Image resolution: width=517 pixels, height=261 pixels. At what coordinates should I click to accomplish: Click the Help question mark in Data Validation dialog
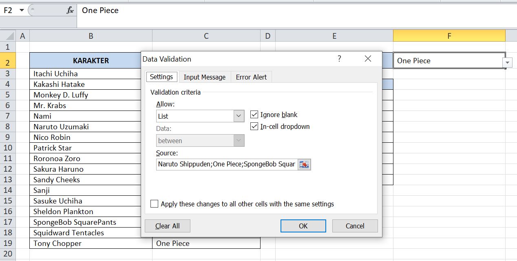[x=339, y=59]
